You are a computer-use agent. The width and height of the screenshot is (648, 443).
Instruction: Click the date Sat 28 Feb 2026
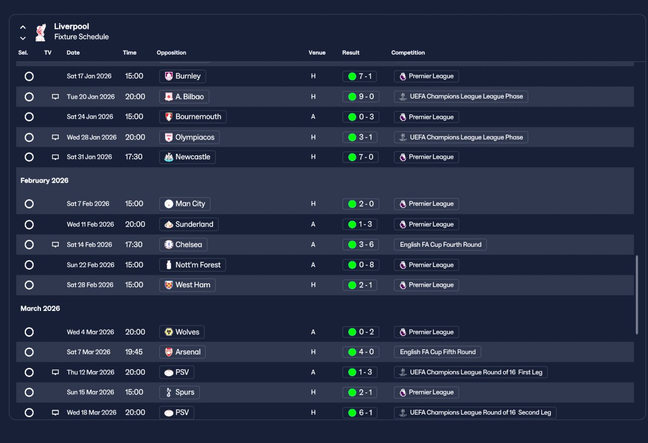(90, 285)
